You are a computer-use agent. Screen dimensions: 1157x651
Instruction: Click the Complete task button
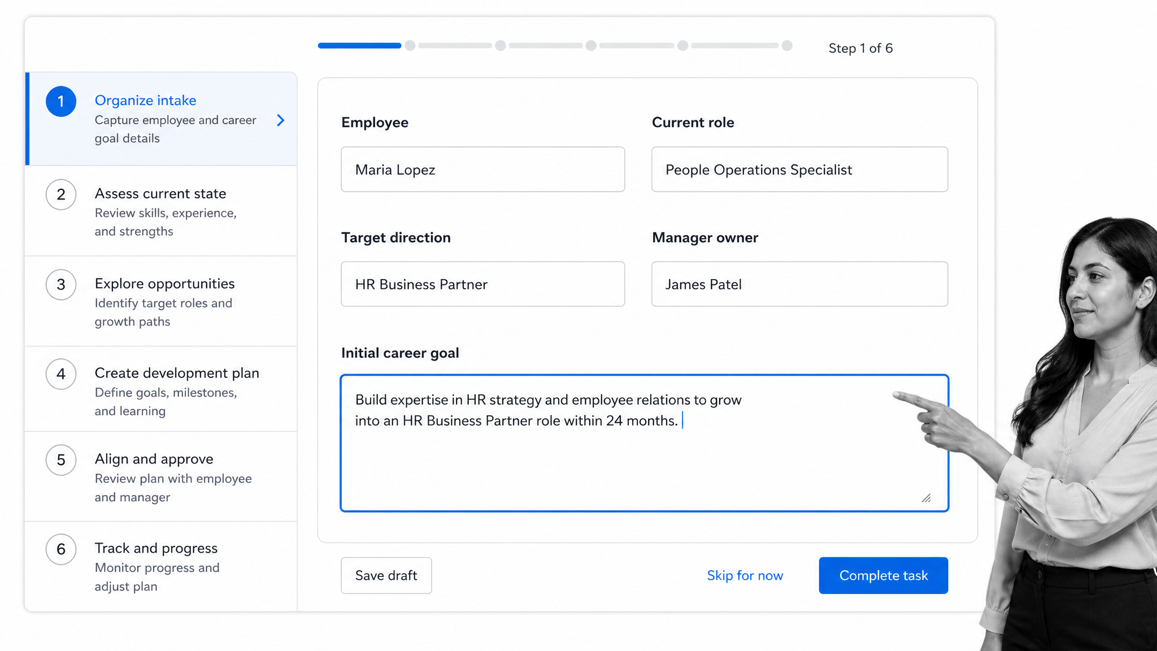(x=884, y=575)
